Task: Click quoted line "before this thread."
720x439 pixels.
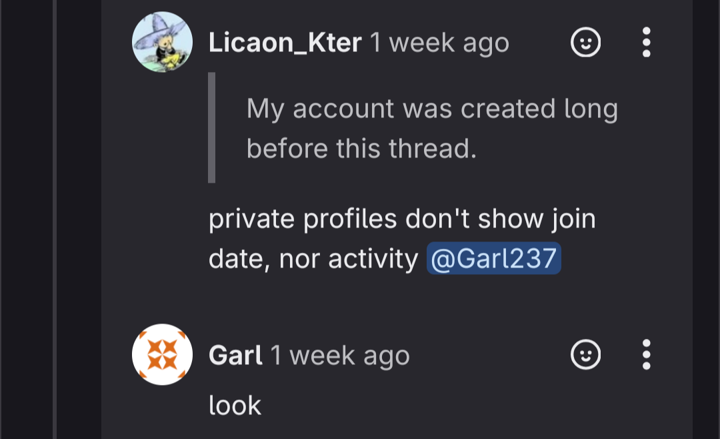Action: tap(361, 149)
